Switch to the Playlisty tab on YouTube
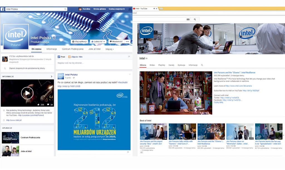Image resolution: width=285 pixels, height=170 pixels. 162,65
